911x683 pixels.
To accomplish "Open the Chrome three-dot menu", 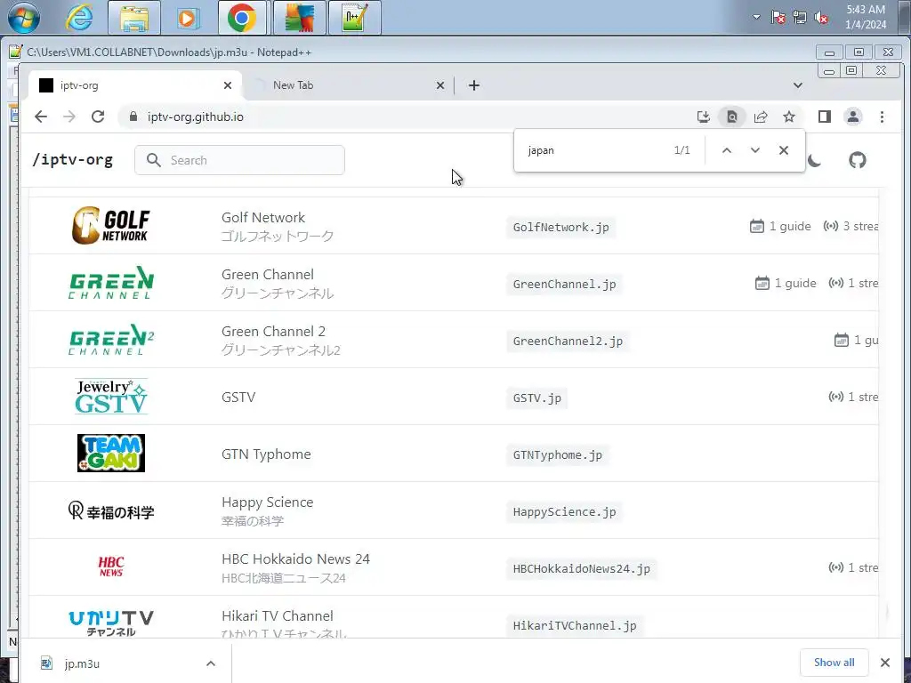I will [882, 117].
